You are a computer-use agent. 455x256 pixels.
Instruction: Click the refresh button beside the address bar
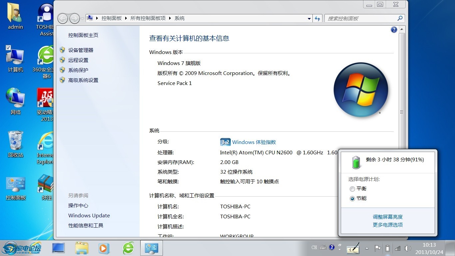[x=317, y=18]
